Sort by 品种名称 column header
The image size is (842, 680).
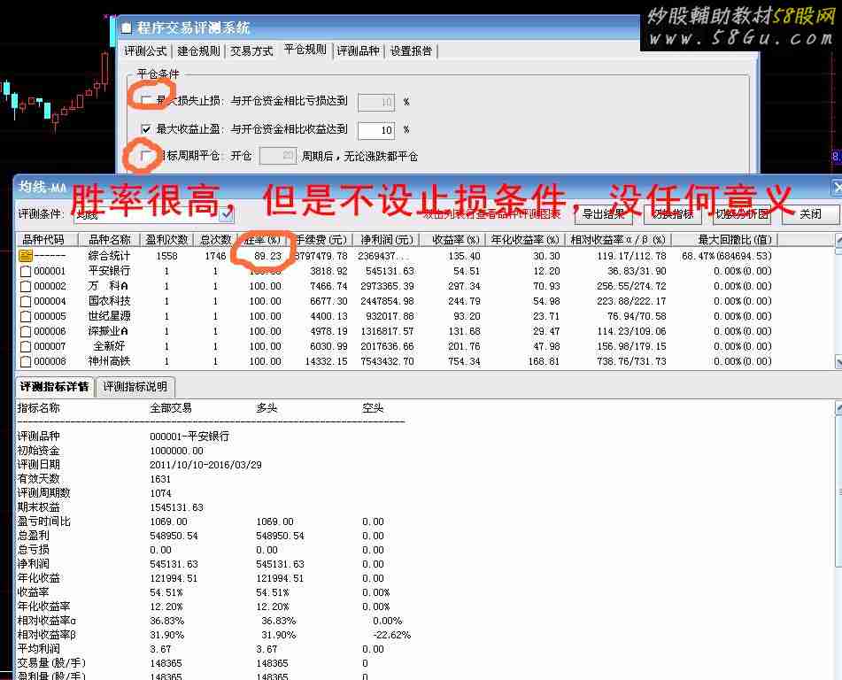(x=110, y=240)
